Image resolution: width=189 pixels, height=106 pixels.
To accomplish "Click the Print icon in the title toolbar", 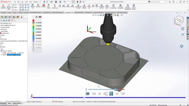I will (60, 2).
